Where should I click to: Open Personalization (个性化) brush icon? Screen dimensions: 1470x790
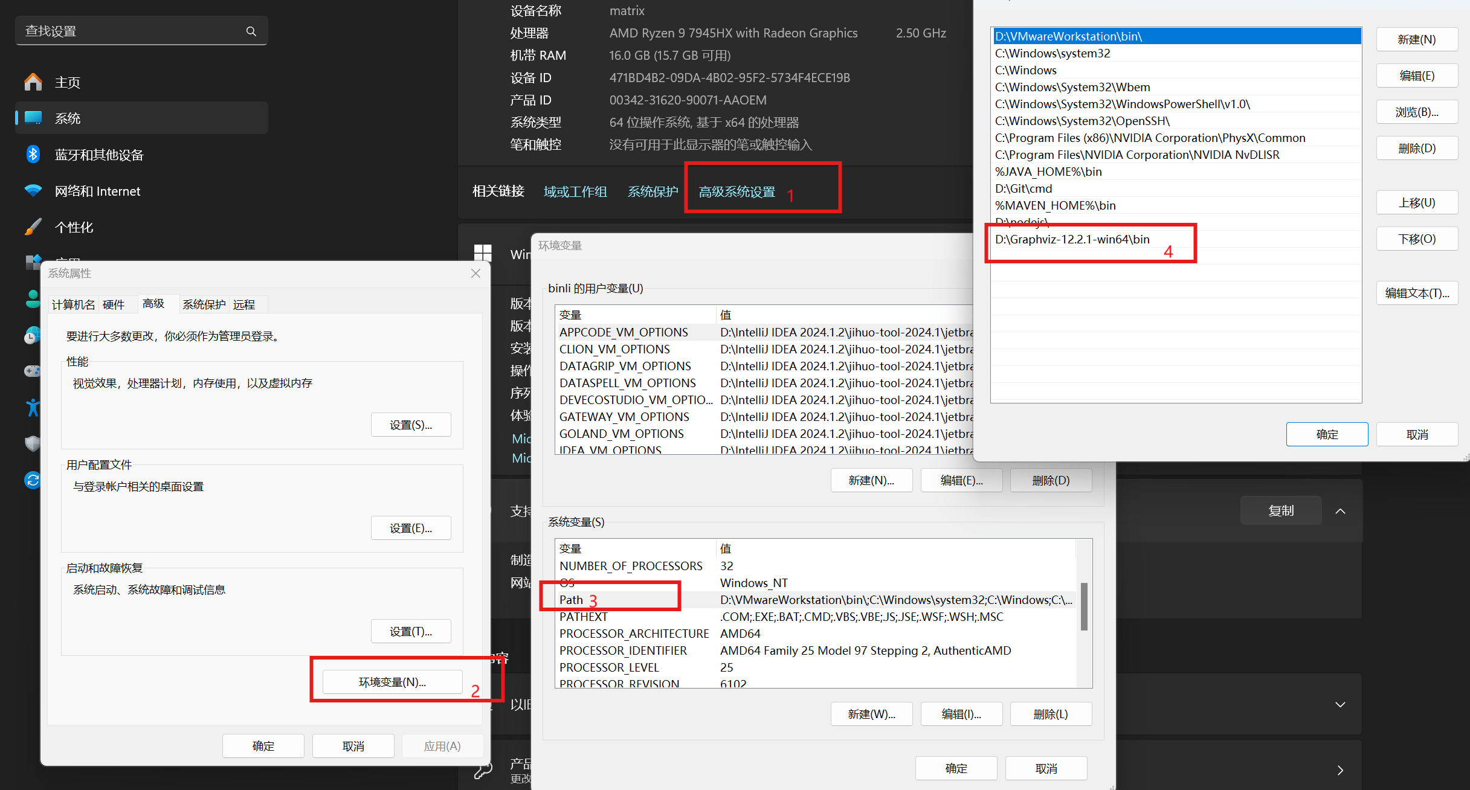coord(33,227)
